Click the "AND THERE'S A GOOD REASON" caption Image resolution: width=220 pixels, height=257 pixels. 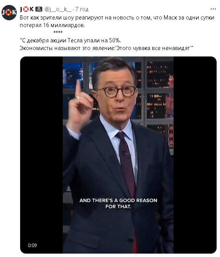pos(118,200)
